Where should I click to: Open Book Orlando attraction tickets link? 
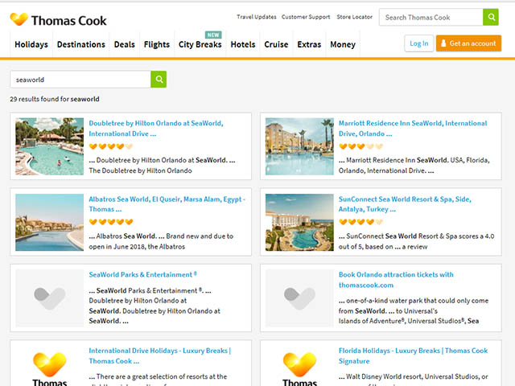coord(396,280)
